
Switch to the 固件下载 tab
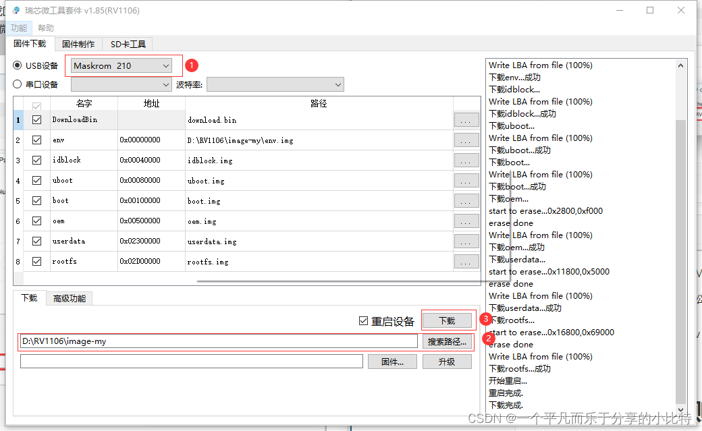pyautogui.click(x=30, y=43)
